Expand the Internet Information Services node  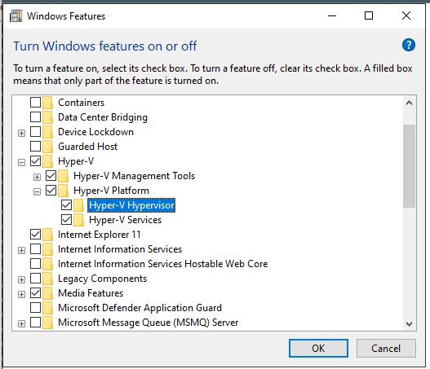21,250
